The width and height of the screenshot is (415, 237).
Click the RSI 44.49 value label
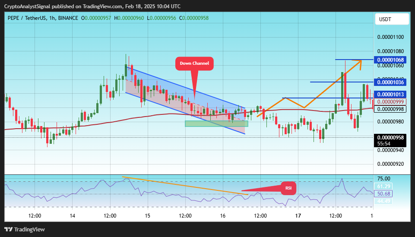pos(383,201)
